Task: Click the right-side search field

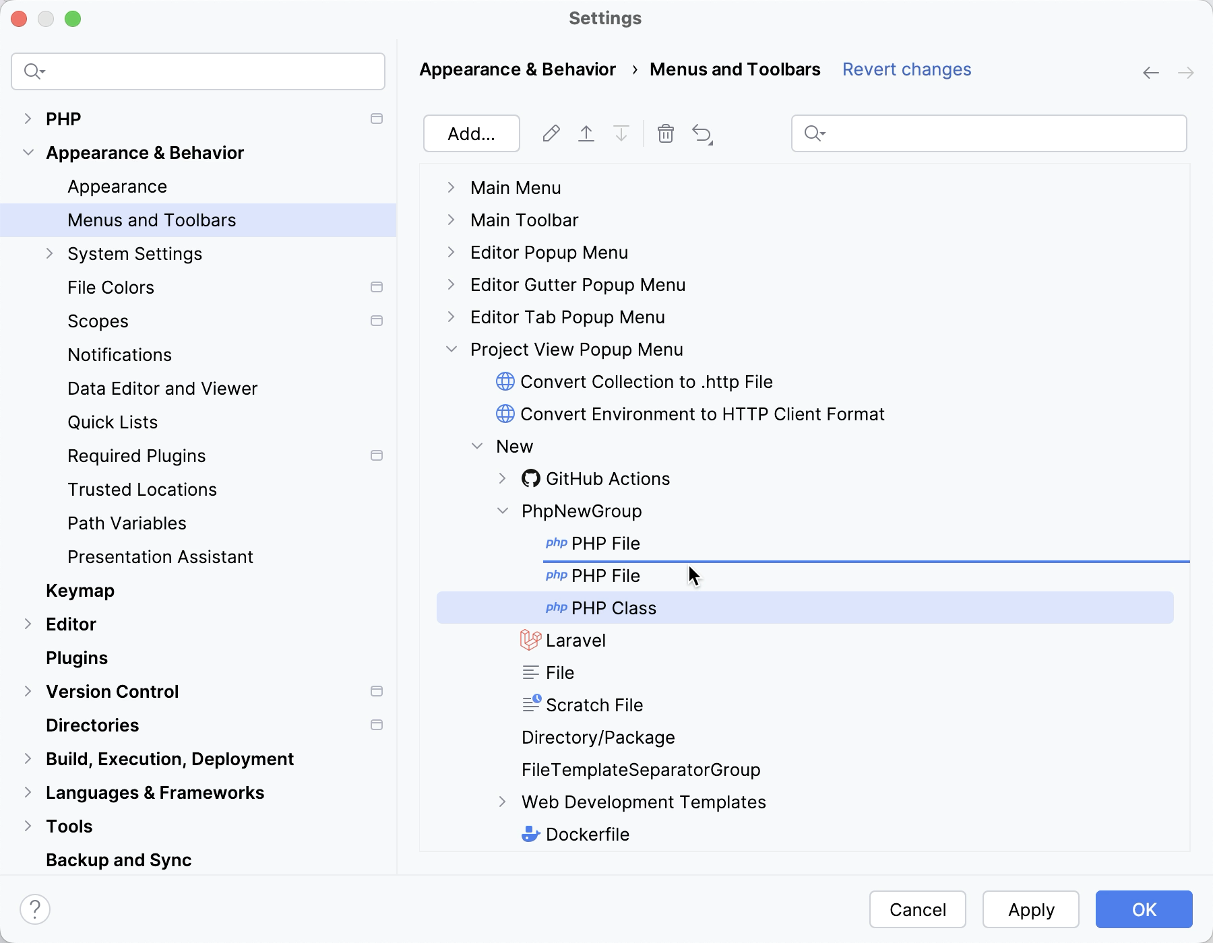Action: (x=988, y=133)
